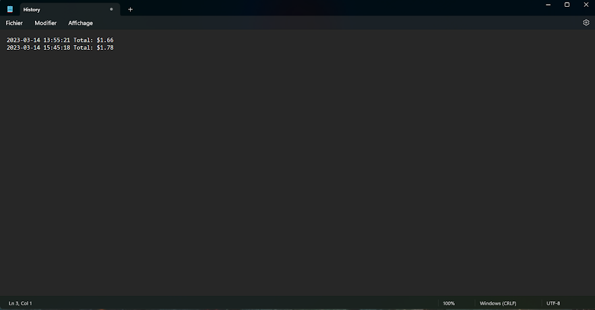This screenshot has height=310, width=595.
Task: Open the Notepad settings gear icon
Action: pos(586,23)
